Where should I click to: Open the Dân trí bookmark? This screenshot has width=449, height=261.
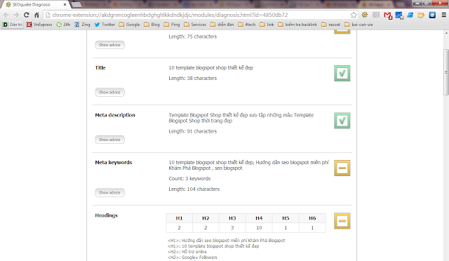coord(13,25)
